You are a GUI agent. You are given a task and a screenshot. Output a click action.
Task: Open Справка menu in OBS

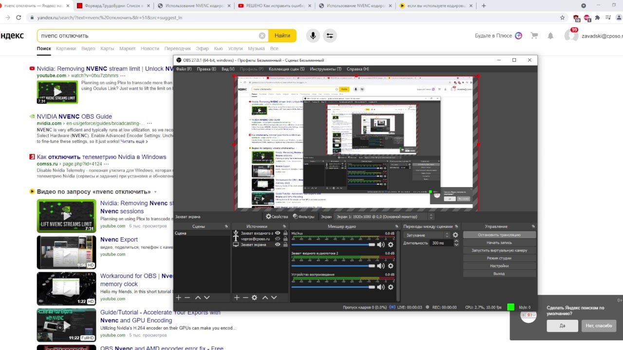click(x=358, y=69)
